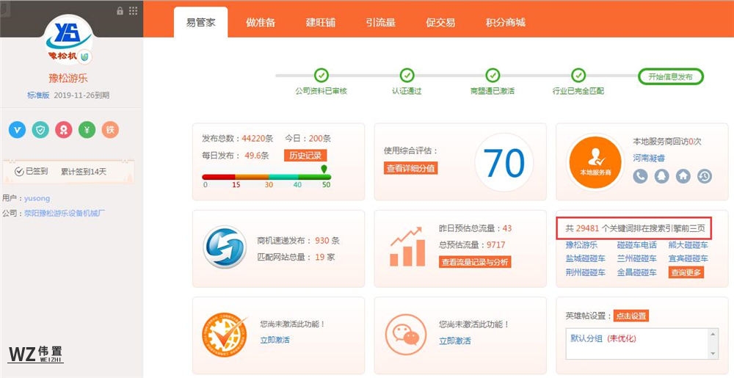Open 历史记录 publish history
Image resolution: width=734 pixels, height=378 pixels.
pos(305,156)
